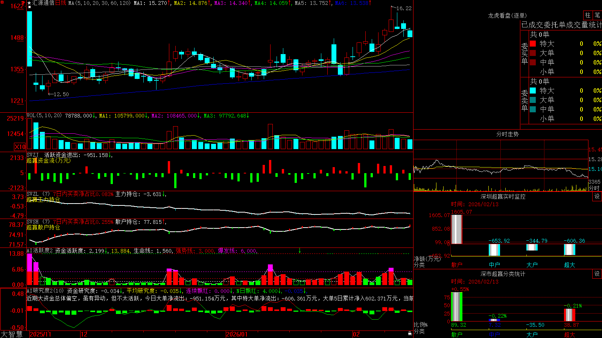Click the 中户 bar showing -653.92
The image size is (602, 338).
point(494,250)
